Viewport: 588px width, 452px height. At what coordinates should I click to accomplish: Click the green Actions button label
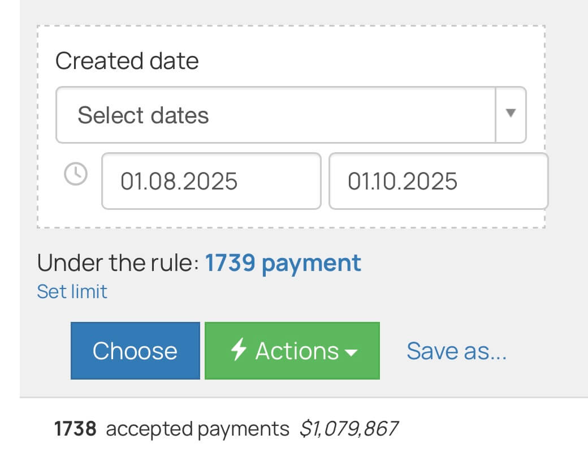297,351
